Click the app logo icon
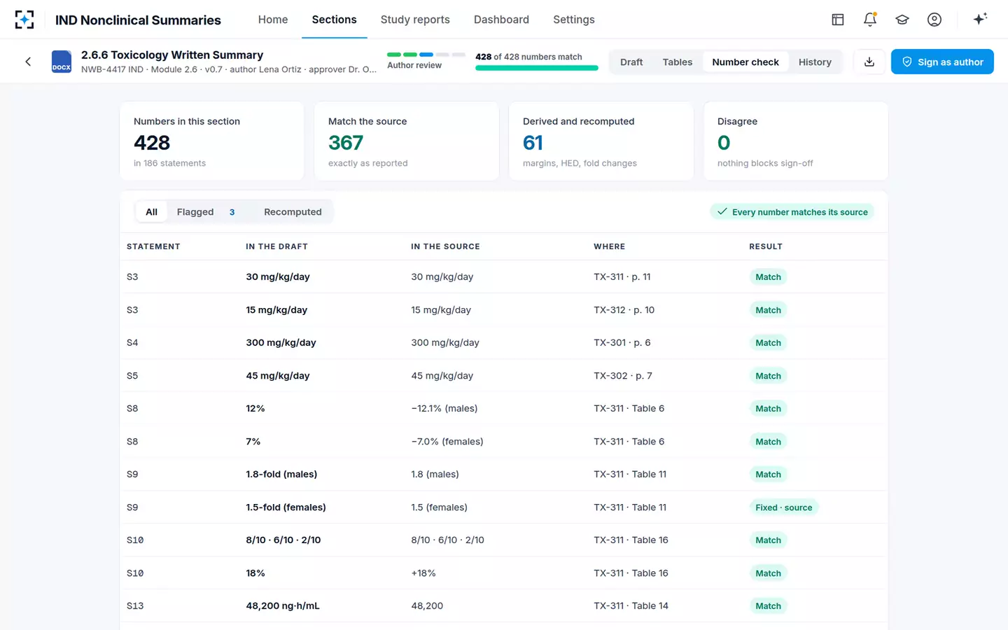The image size is (1008, 630). [x=24, y=20]
